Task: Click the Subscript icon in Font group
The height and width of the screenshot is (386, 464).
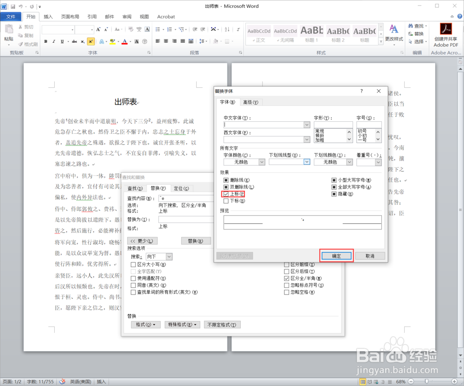Action: [x=82, y=41]
